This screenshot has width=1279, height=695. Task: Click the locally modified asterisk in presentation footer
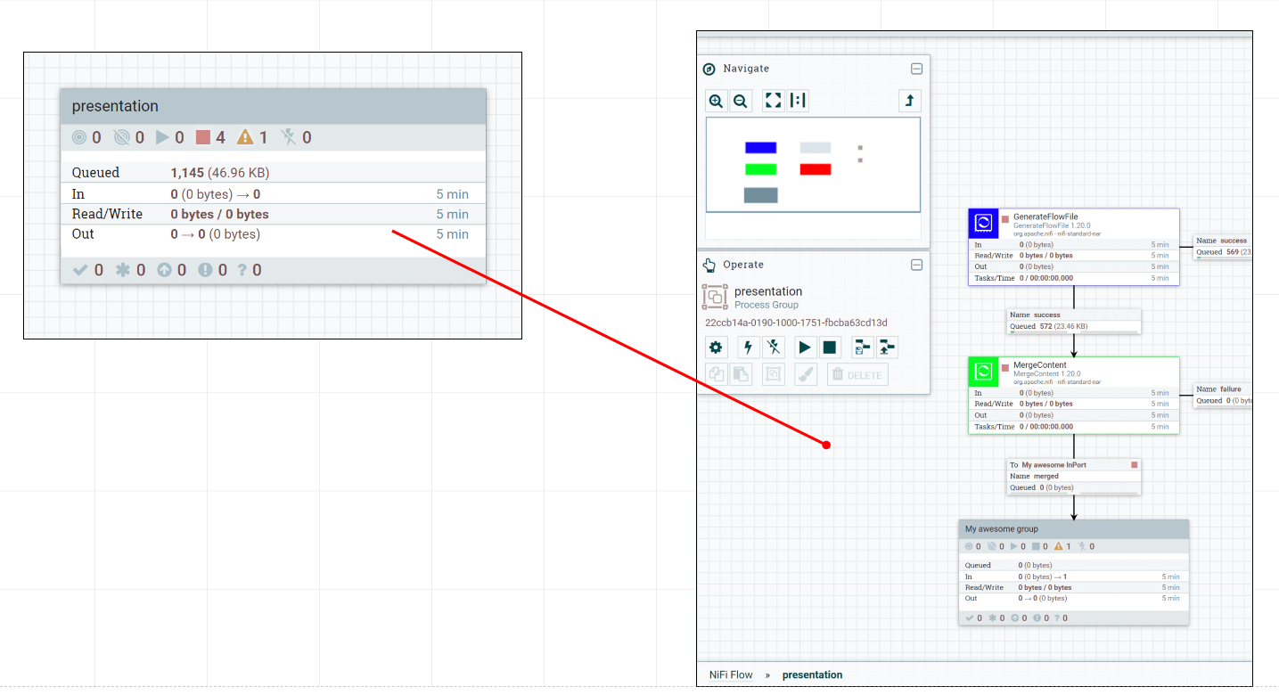pos(123,270)
